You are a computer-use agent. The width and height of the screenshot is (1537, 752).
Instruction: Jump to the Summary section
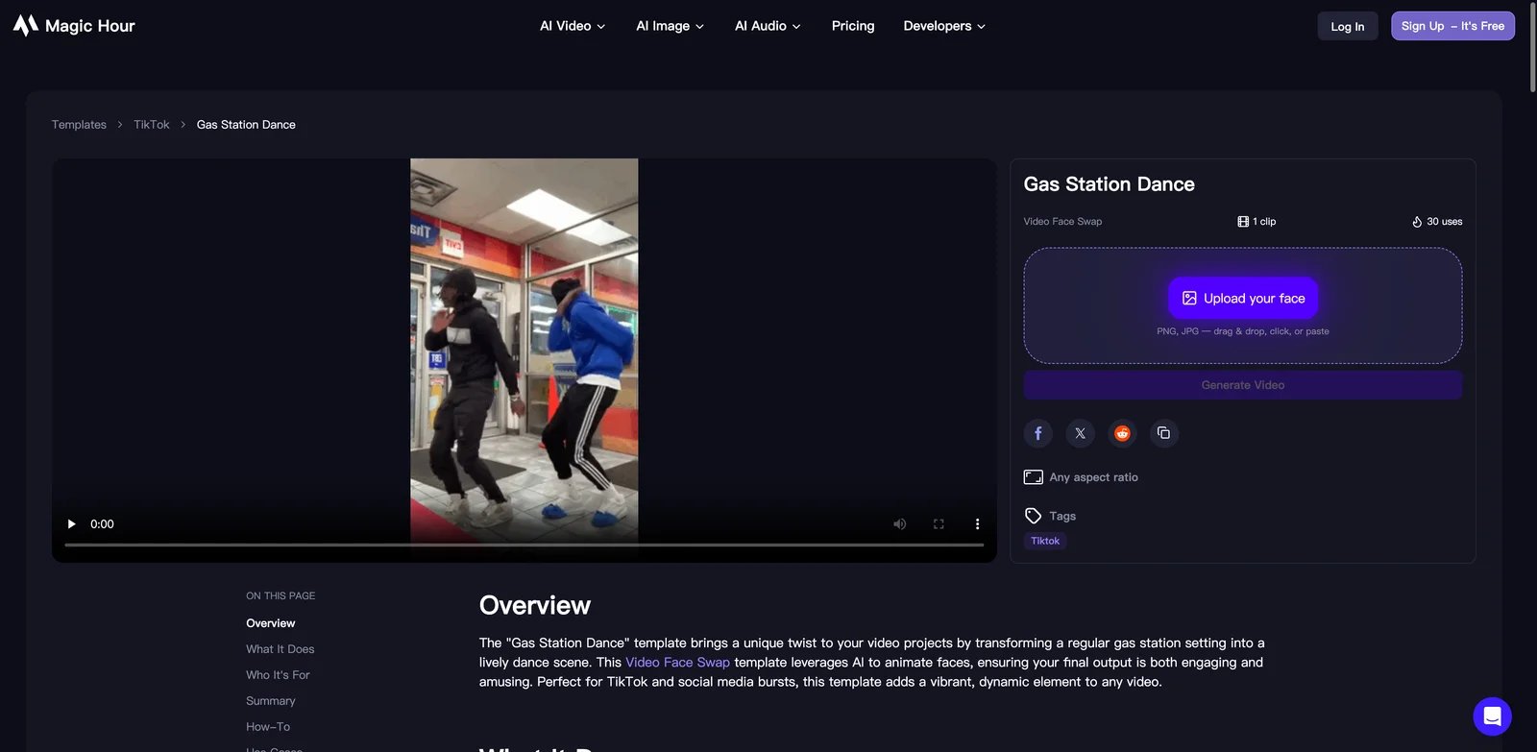coord(271,701)
